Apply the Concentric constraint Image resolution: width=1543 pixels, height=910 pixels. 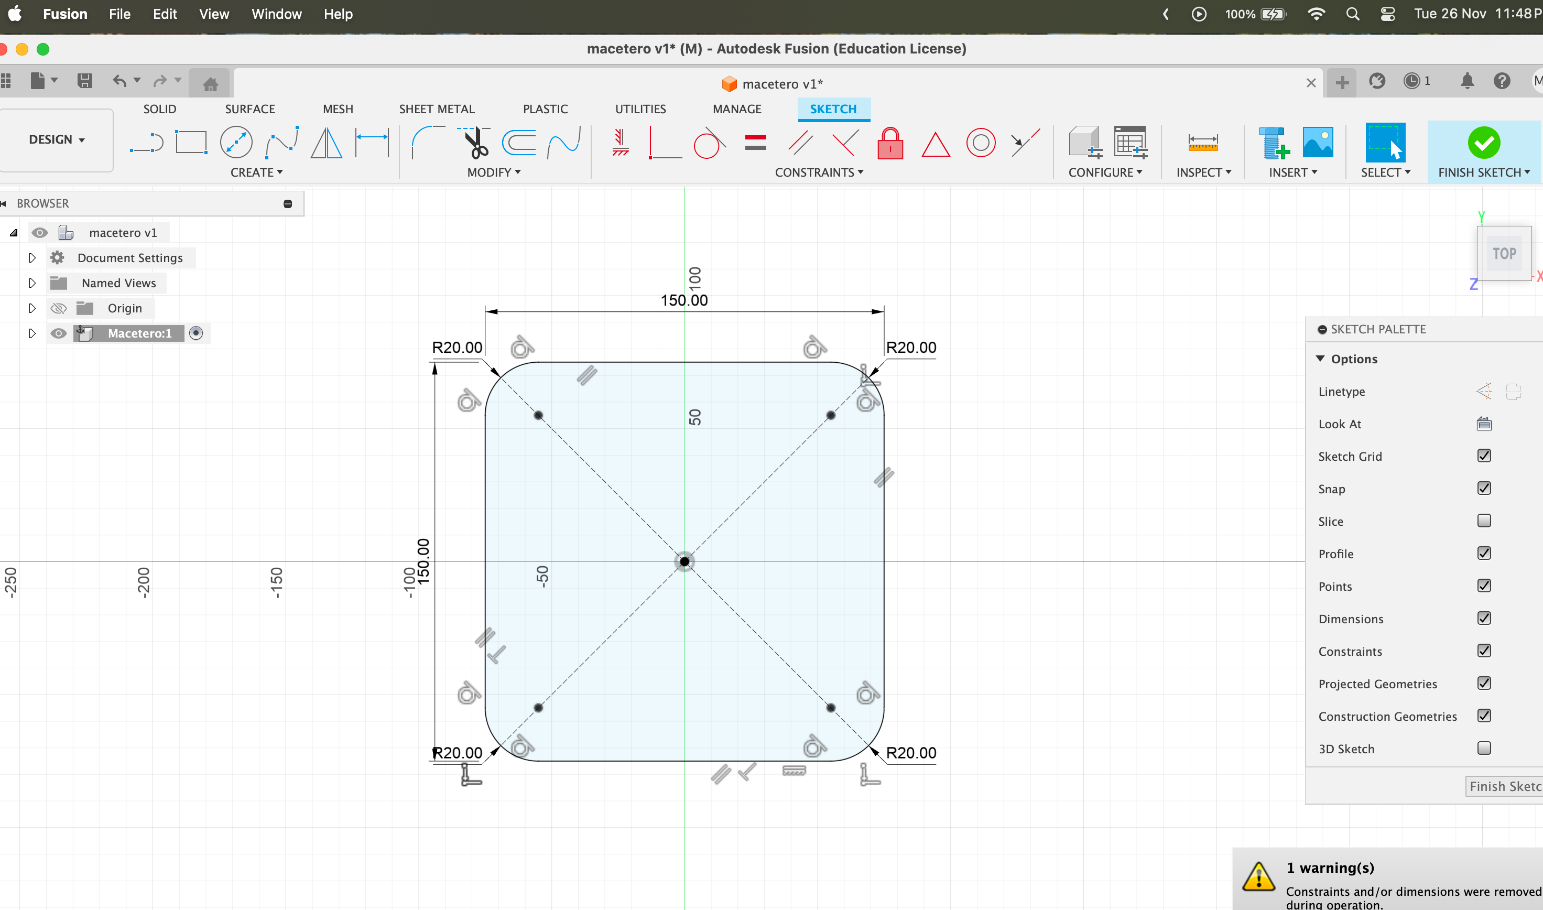click(x=981, y=142)
